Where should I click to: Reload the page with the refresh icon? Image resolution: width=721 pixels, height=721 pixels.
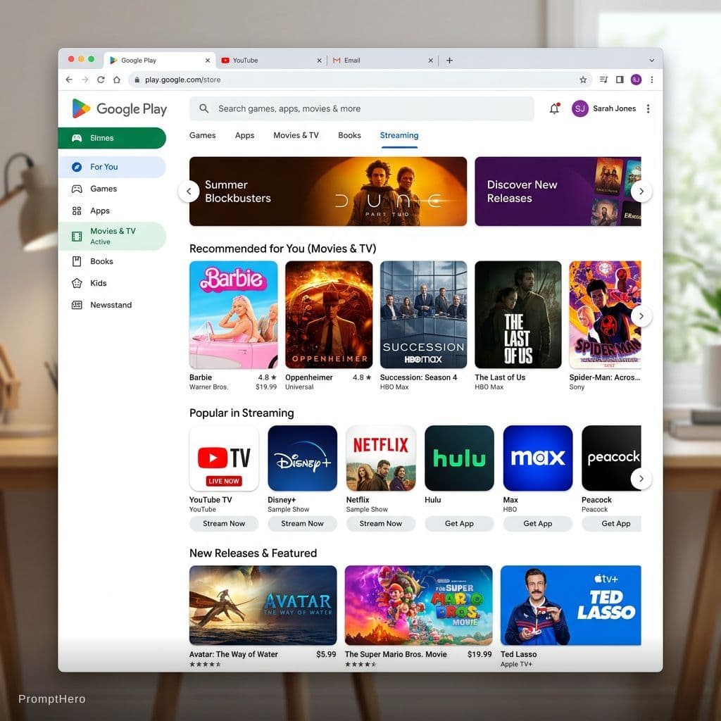click(101, 80)
